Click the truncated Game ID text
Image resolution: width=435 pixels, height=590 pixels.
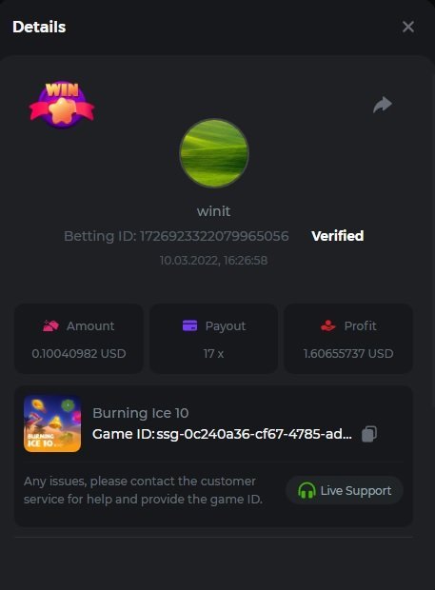222,434
